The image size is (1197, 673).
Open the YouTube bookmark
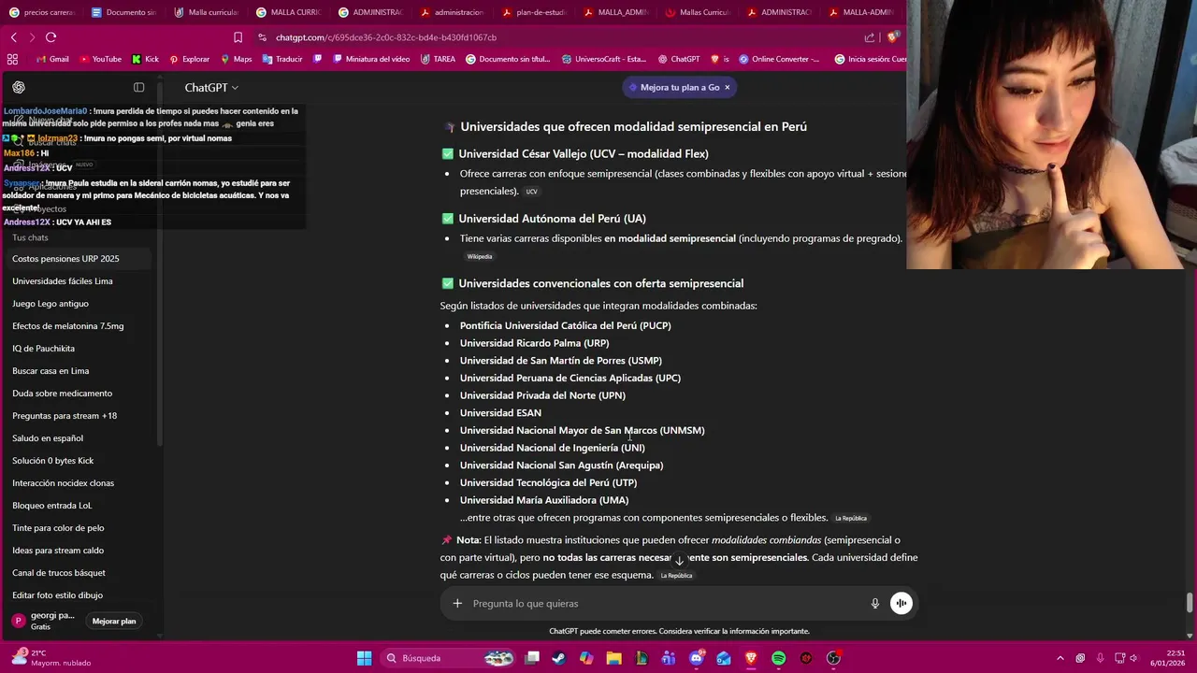click(x=100, y=59)
